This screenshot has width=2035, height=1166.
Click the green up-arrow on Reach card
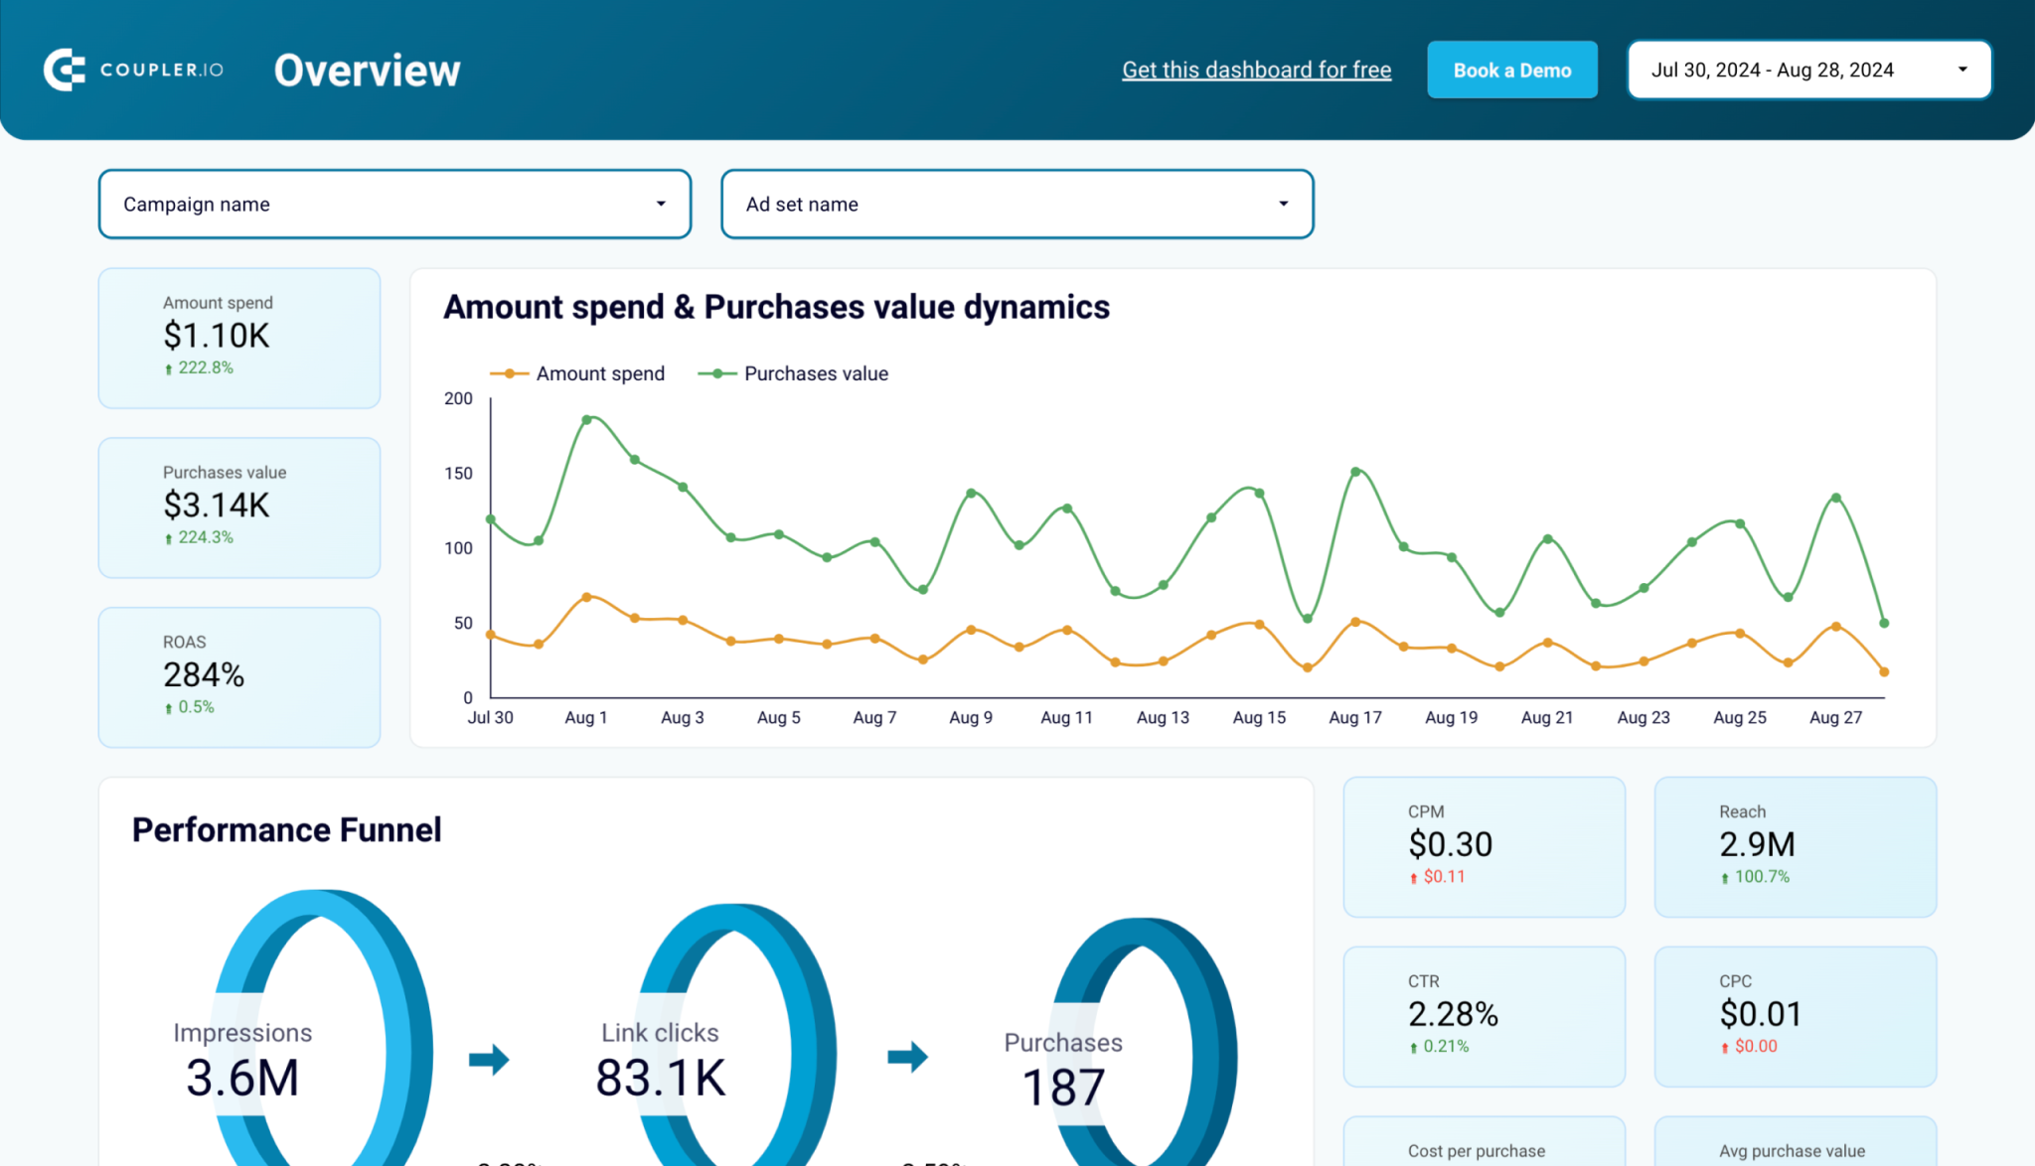1725,877
